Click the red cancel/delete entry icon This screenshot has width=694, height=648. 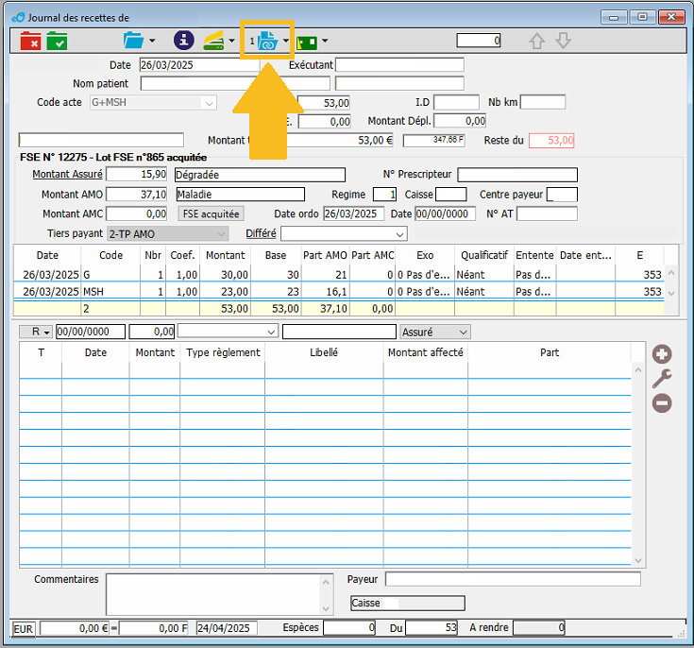tap(30, 41)
